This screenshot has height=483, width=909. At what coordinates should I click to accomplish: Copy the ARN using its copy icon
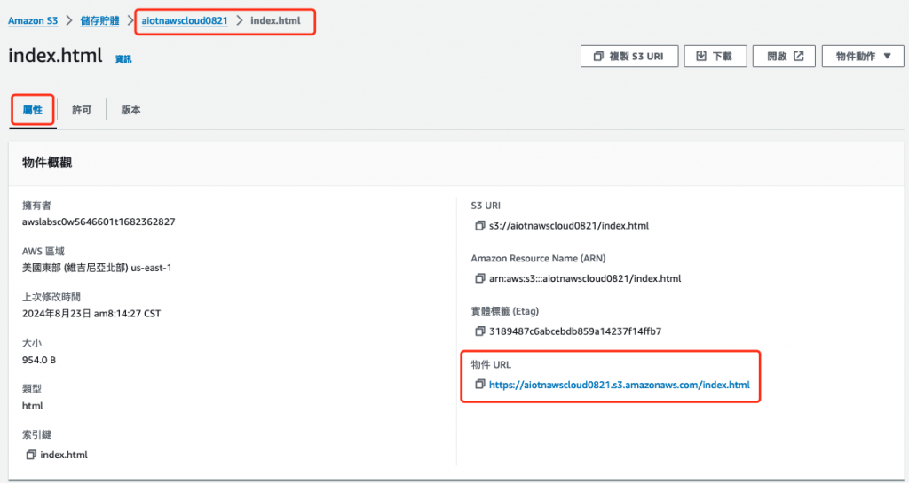479,278
